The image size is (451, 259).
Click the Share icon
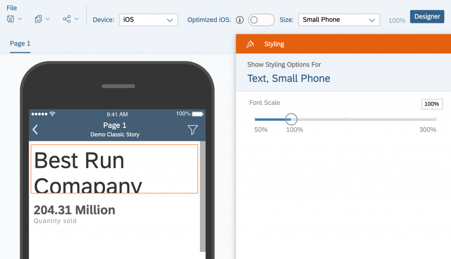[67, 19]
